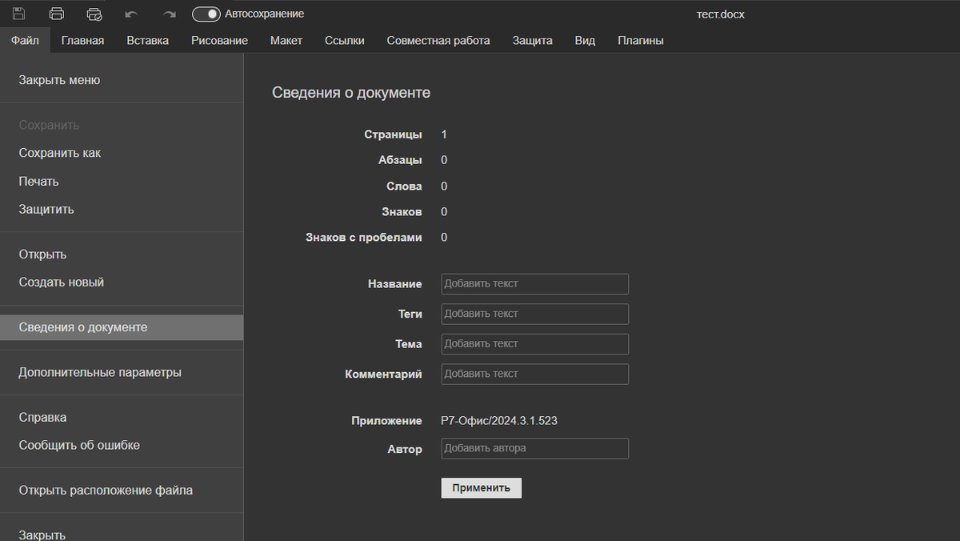Go to the Рисование tab
The height and width of the screenshot is (541, 960).
click(219, 40)
